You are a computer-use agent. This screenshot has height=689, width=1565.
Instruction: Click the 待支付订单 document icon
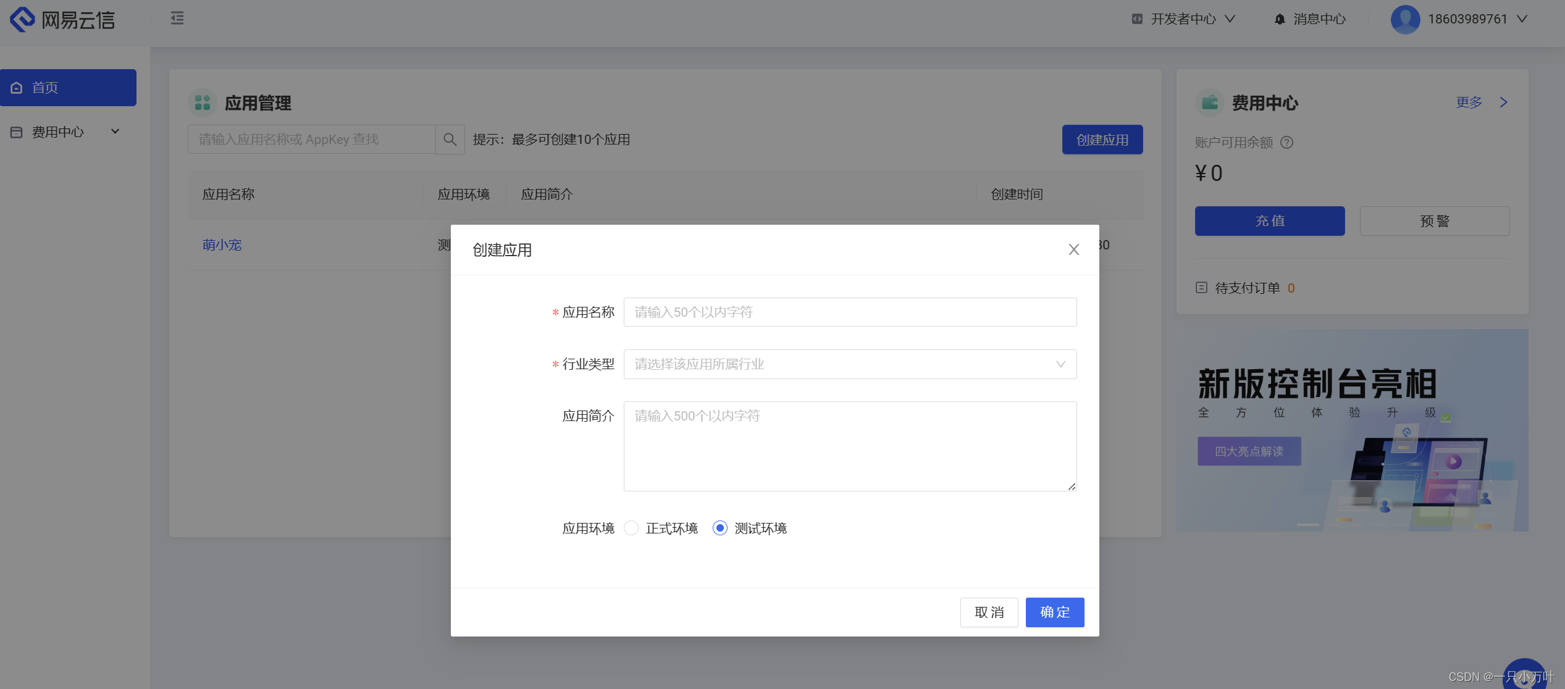coord(1201,288)
